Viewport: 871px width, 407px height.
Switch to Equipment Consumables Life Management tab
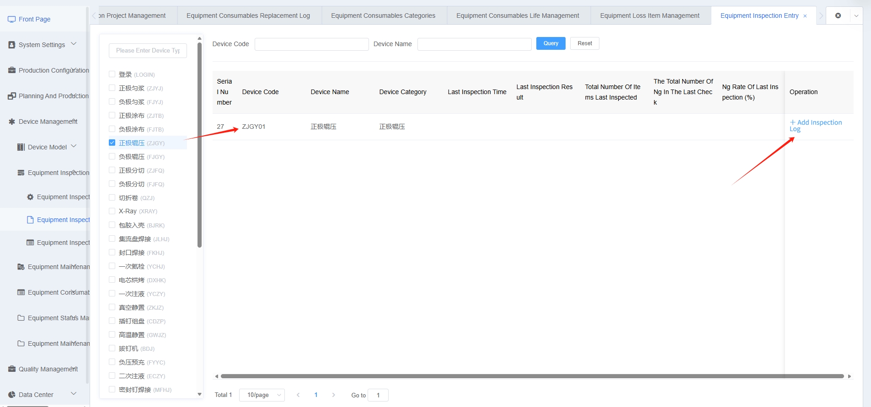point(518,16)
